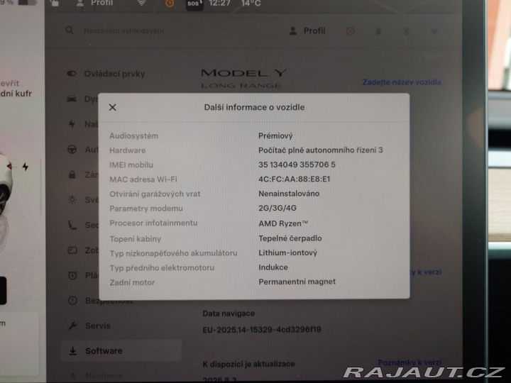Click the seat sidebar icon
The height and width of the screenshot is (383, 511).
click(x=72, y=225)
